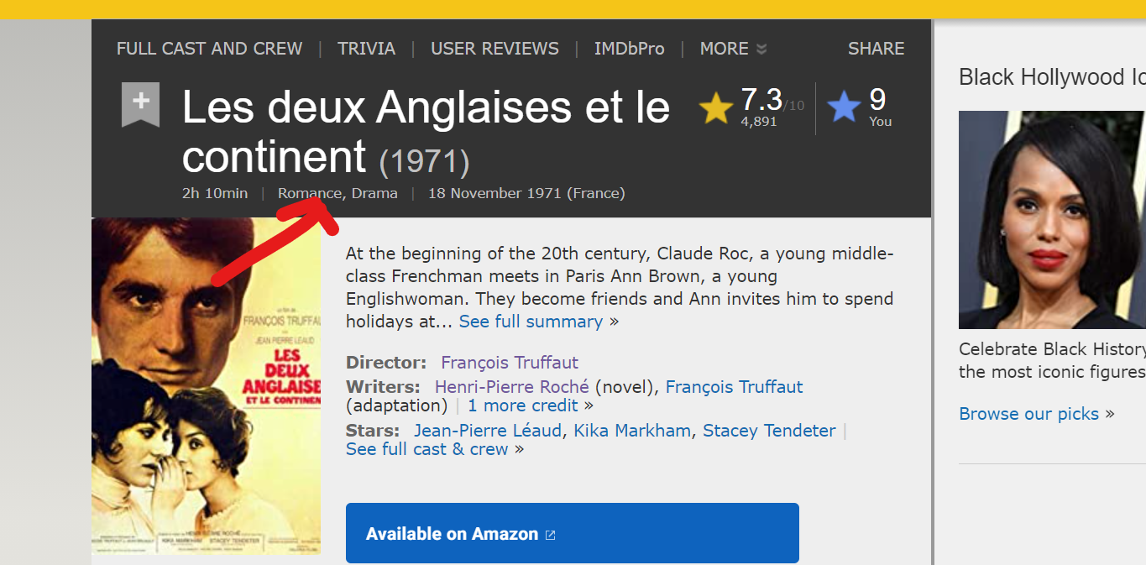Open director François Truffaut's page

click(x=510, y=363)
